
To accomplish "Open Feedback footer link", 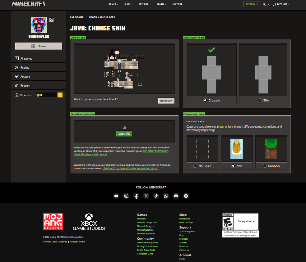I will [x=183, y=239].
